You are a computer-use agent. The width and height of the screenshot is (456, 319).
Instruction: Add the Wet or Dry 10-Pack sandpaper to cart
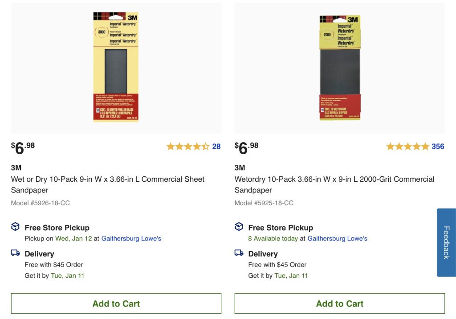116,304
